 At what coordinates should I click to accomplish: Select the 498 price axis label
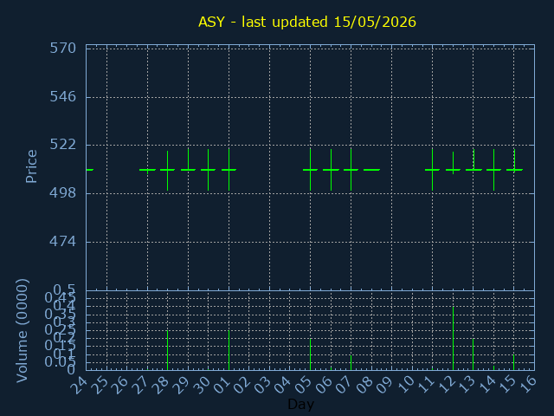[62, 193]
